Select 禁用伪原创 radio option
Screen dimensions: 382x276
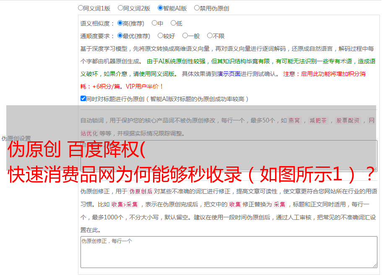tap(197, 8)
